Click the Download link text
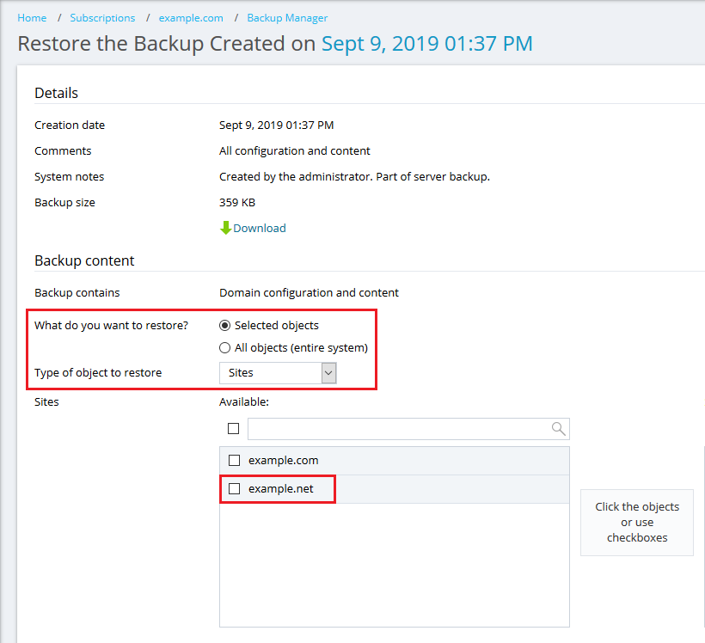 [260, 228]
